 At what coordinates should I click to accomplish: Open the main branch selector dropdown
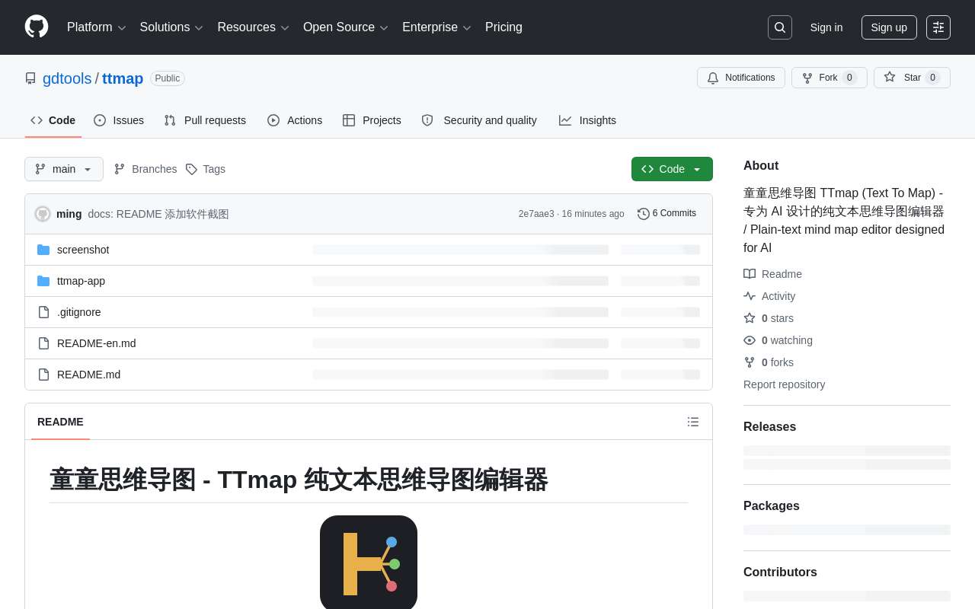[64, 169]
